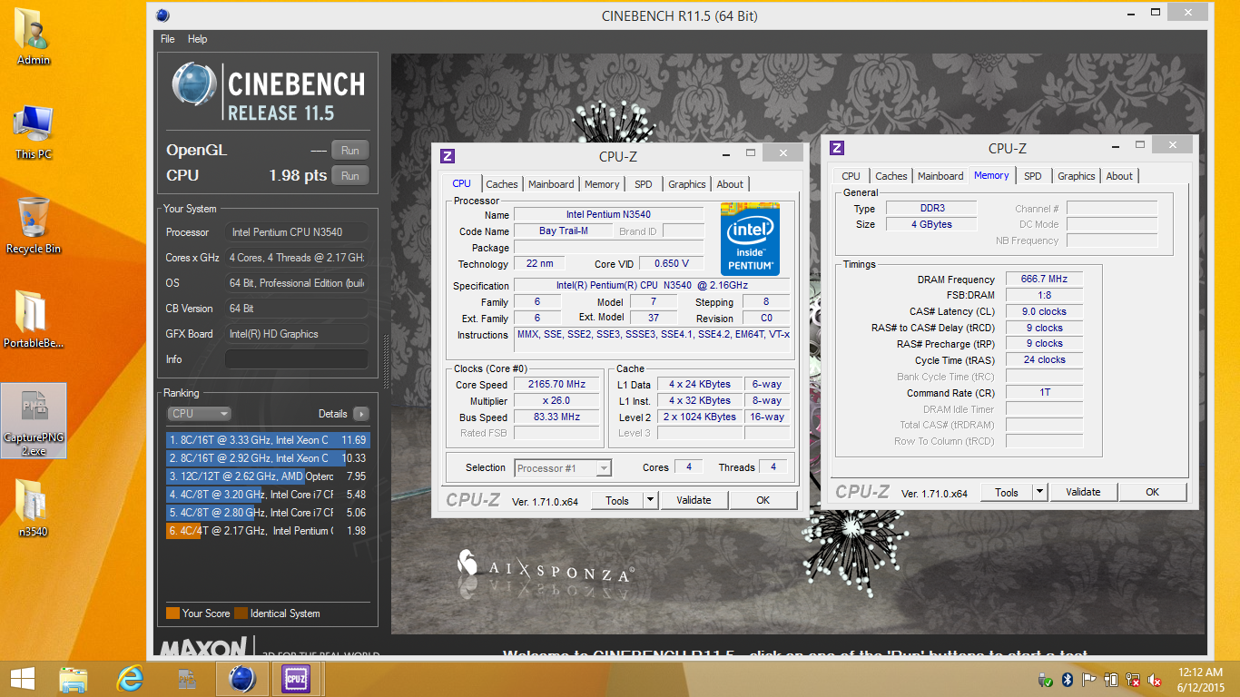Image resolution: width=1240 pixels, height=697 pixels.
Task: Run the OpenGL benchmark
Action: coord(350,151)
